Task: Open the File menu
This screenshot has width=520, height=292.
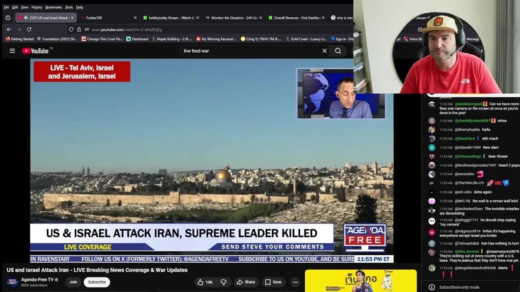Action: coord(6,7)
